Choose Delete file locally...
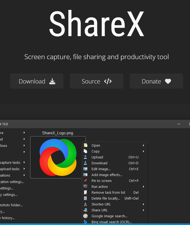Screen dimensions: 190x225 tap(115, 198)
